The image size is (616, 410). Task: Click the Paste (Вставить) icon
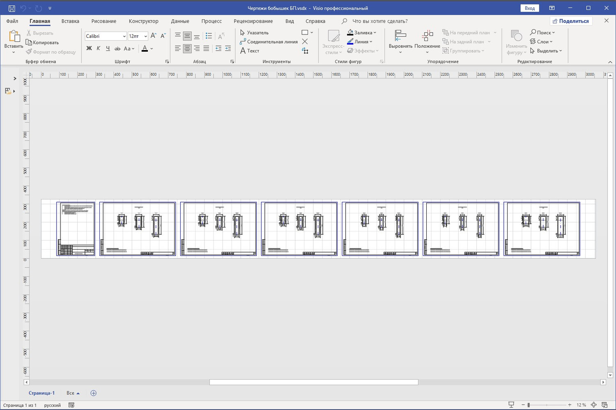pyautogui.click(x=14, y=37)
